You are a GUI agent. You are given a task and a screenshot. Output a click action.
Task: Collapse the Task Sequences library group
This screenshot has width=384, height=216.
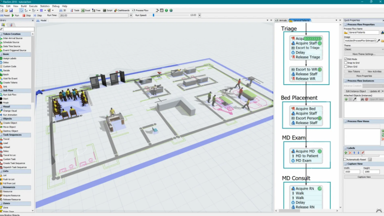coord(1,135)
